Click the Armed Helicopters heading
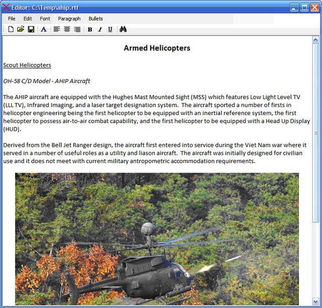Screen dimensions: 322x308 [157, 48]
